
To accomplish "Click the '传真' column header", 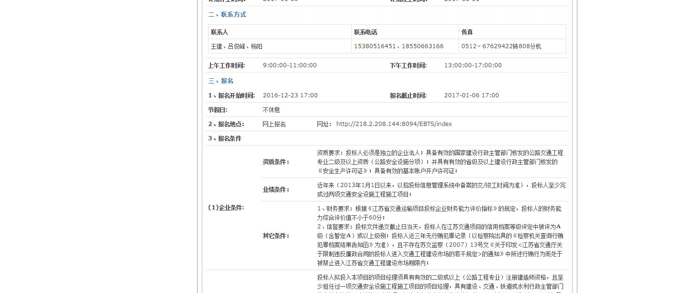I will [467, 32].
